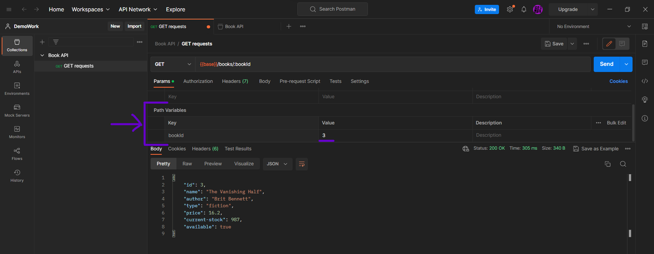Switch to edit mode pencil icon
The image size is (654, 254).
[x=609, y=44]
